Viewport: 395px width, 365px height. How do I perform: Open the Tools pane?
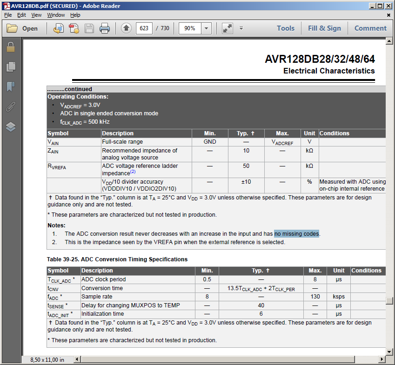point(286,28)
